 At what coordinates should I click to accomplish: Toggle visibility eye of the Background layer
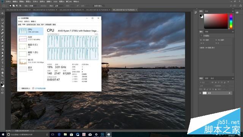click(200, 93)
